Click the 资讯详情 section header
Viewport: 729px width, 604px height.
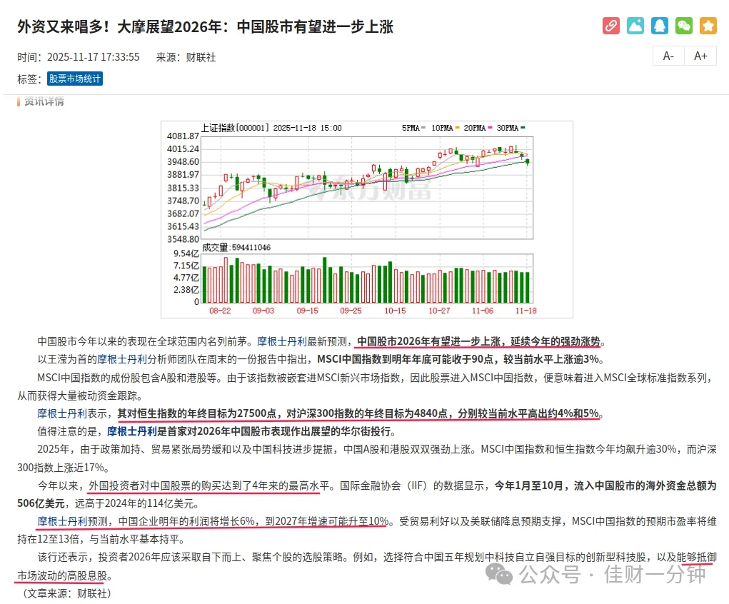tap(44, 101)
